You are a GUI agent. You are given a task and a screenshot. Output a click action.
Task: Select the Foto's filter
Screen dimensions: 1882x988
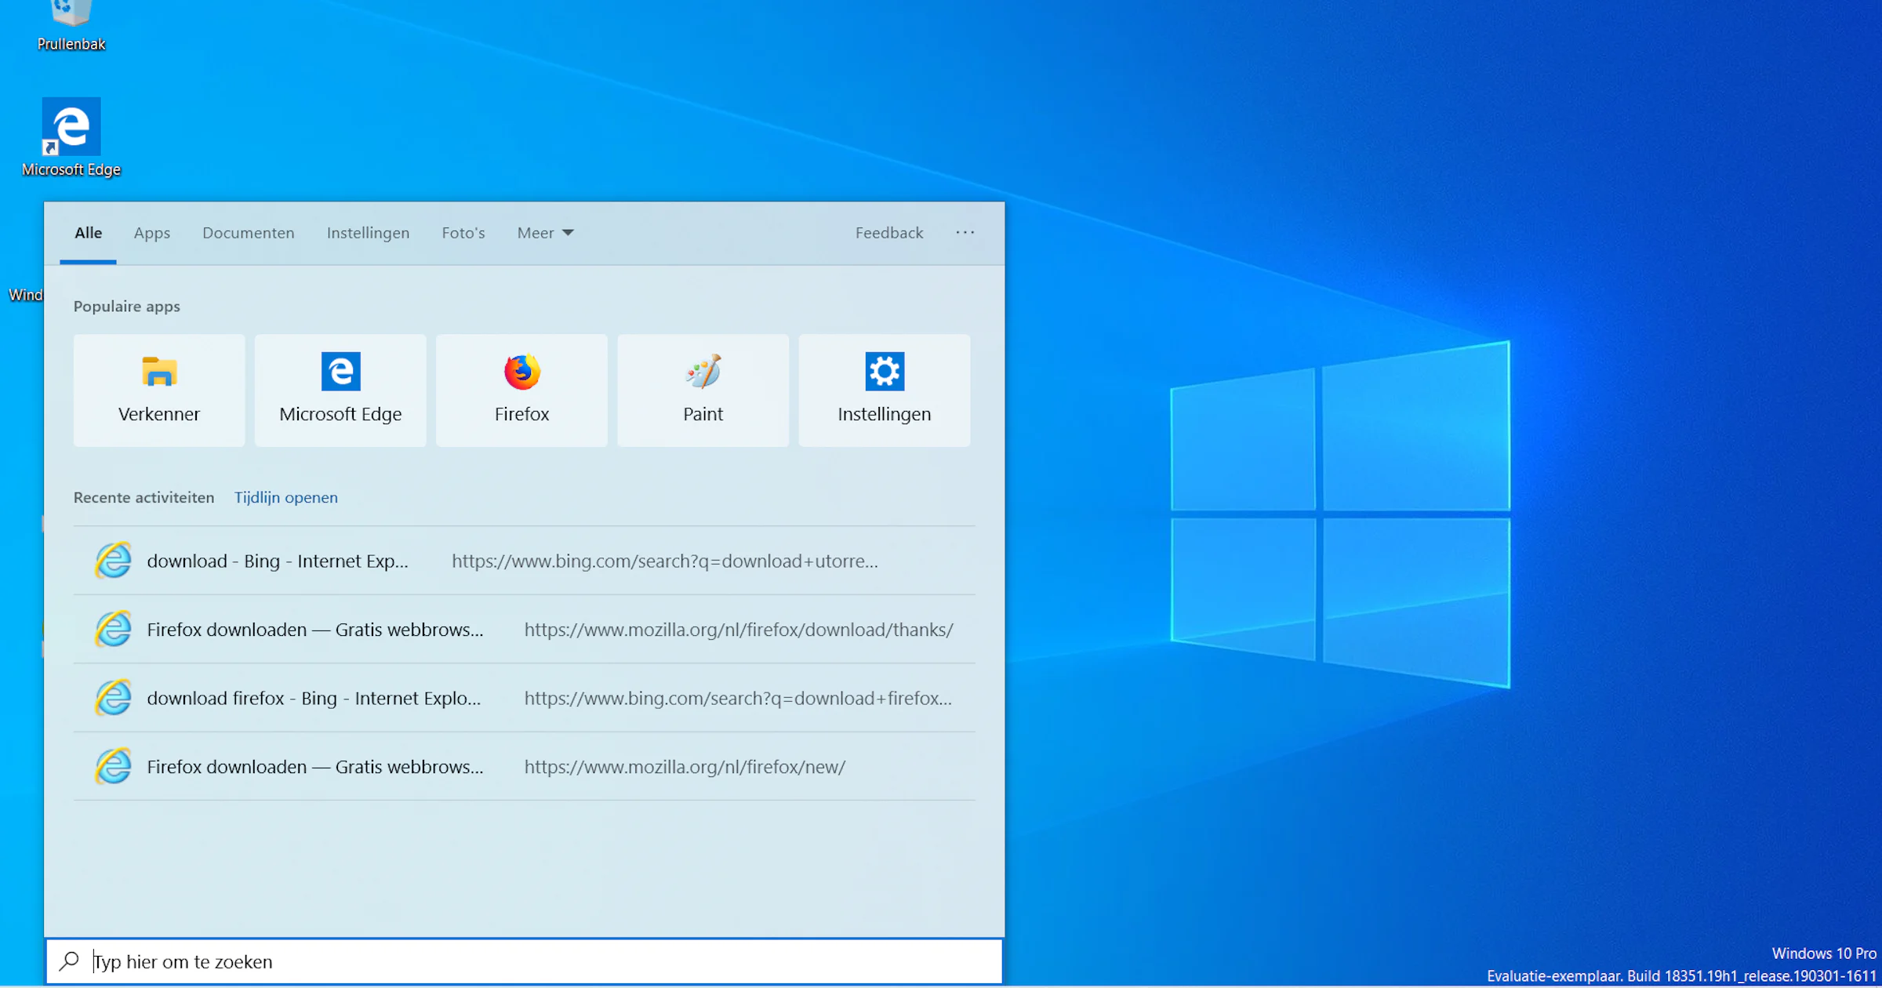[x=463, y=233]
